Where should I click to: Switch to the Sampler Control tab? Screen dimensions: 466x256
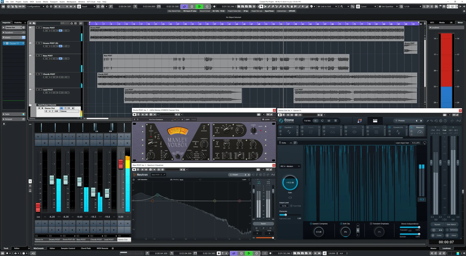coord(68,248)
